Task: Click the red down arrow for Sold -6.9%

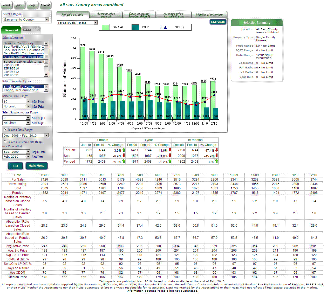Action: [x=124, y=156]
